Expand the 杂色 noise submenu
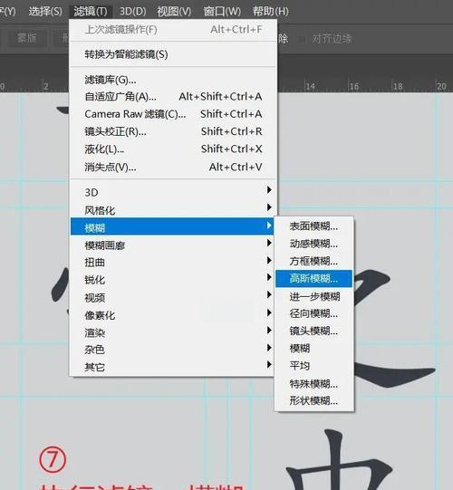 pyautogui.click(x=173, y=350)
